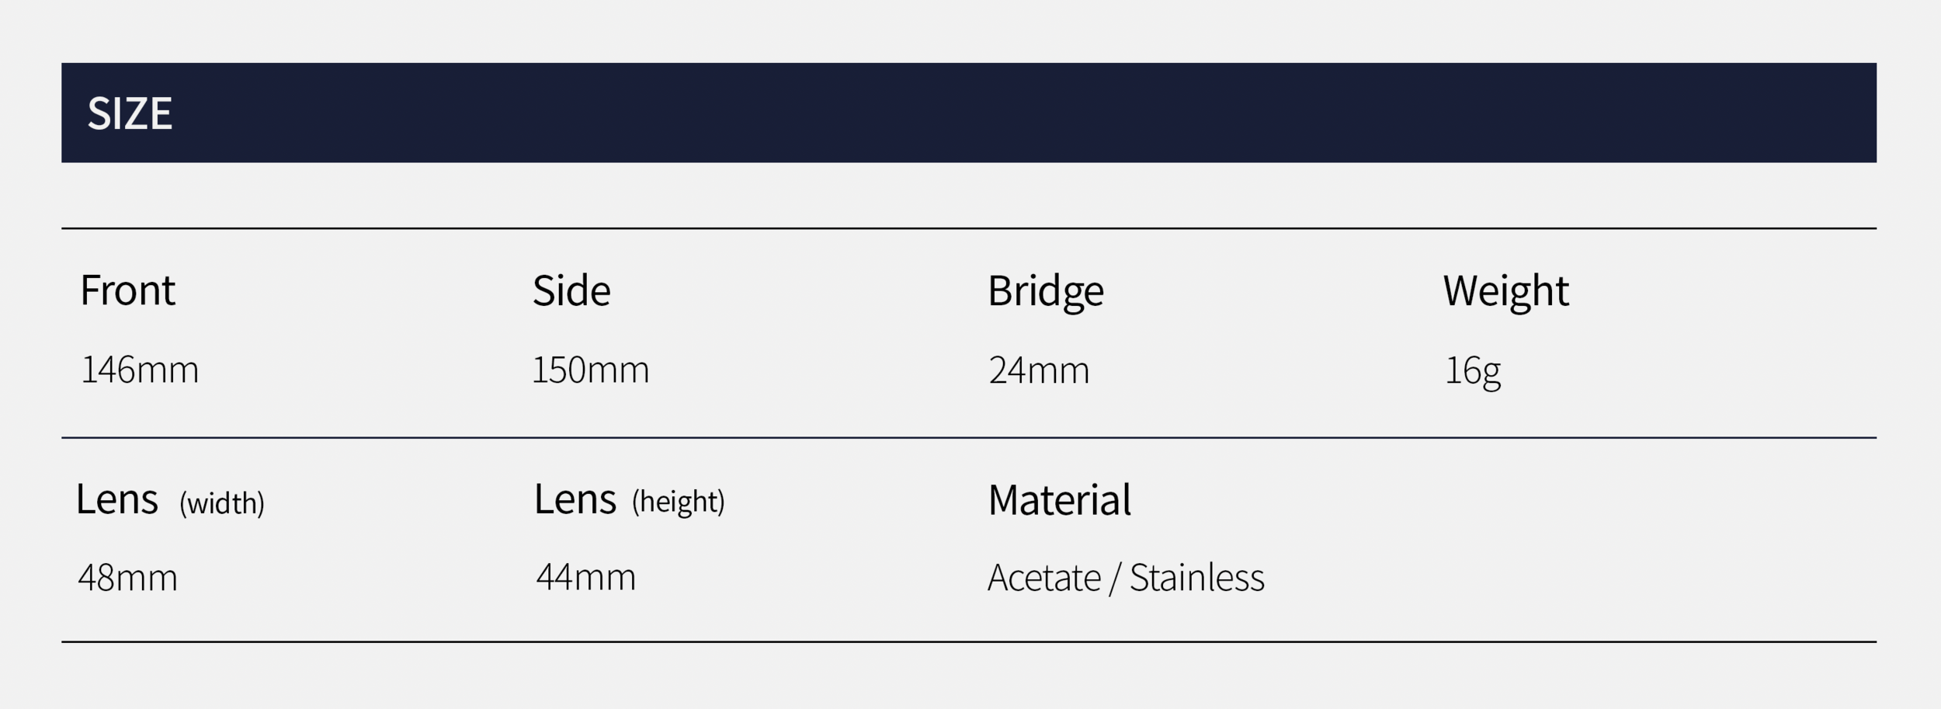Select the Side label
This screenshot has width=1941, height=709.
click(571, 291)
